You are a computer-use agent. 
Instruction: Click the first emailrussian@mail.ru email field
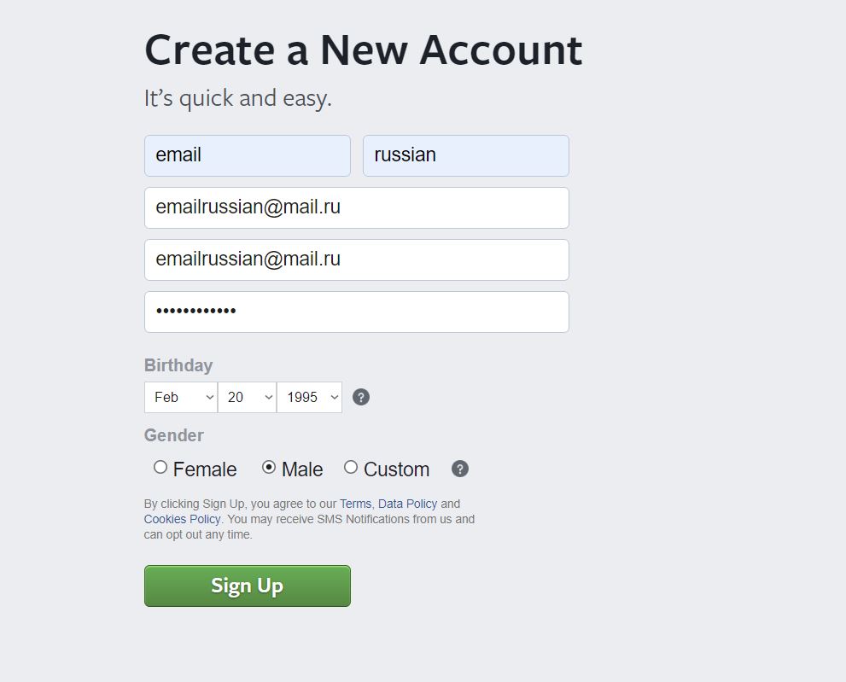point(357,207)
